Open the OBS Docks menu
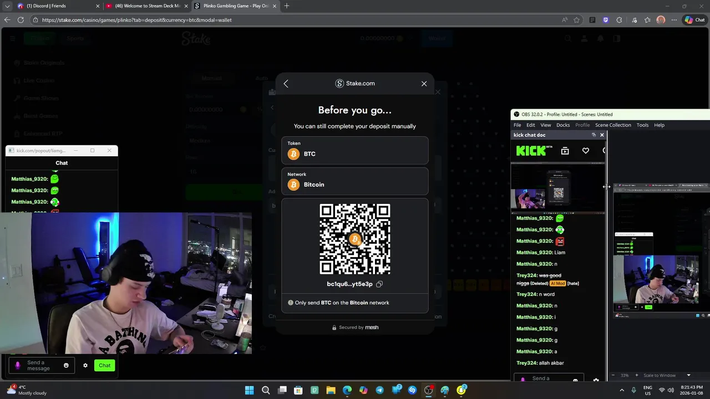710x399 pixels. 563,125
